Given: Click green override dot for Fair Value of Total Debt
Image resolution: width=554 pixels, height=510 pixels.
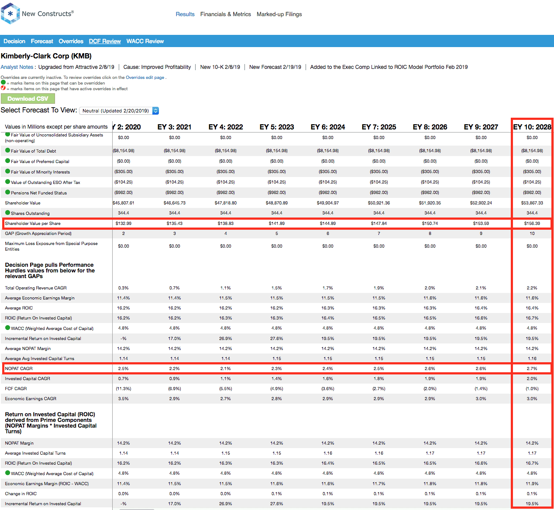Looking at the screenshot, I should click(8, 150).
